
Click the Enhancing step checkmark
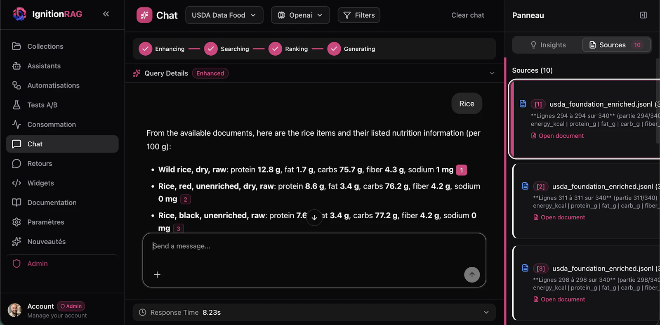[x=145, y=49]
